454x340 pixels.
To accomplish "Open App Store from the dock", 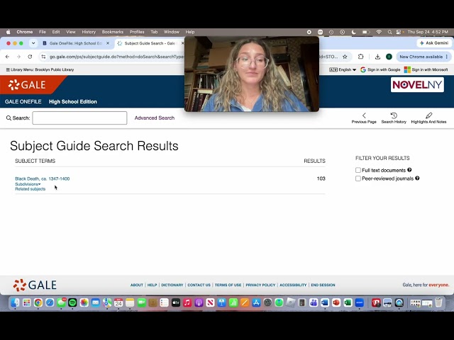I will coord(256,302).
